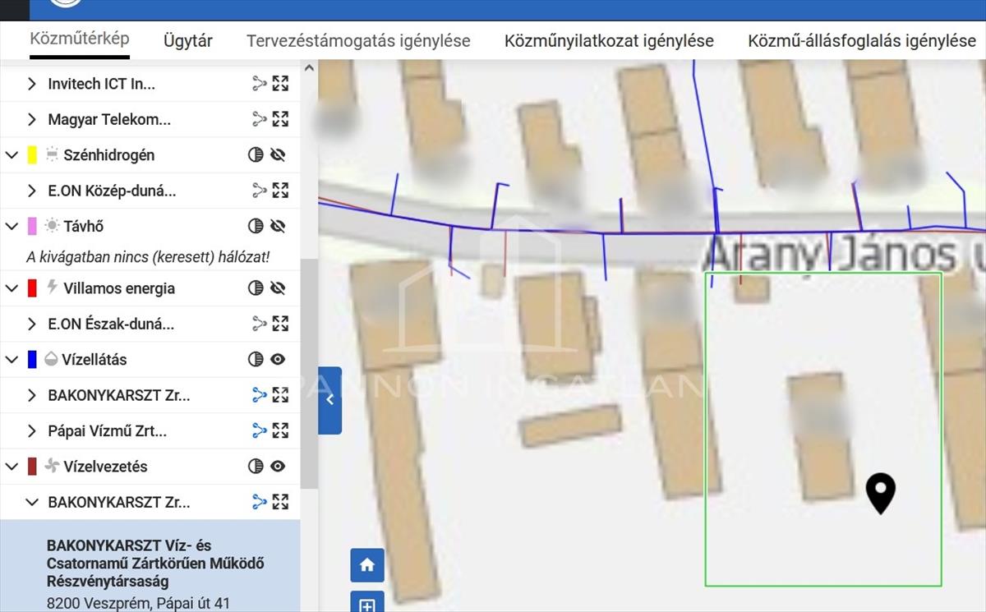Click network icon for Magyar Telekom row
Image resolution: width=986 pixels, height=612 pixels.
(260, 119)
